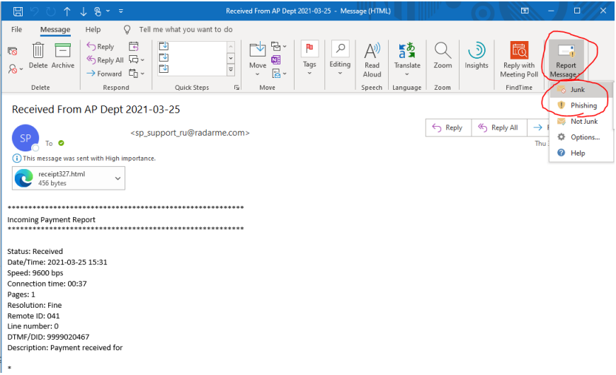Go to previous item with up arrow
The image size is (616, 375).
click(x=67, y=11)
